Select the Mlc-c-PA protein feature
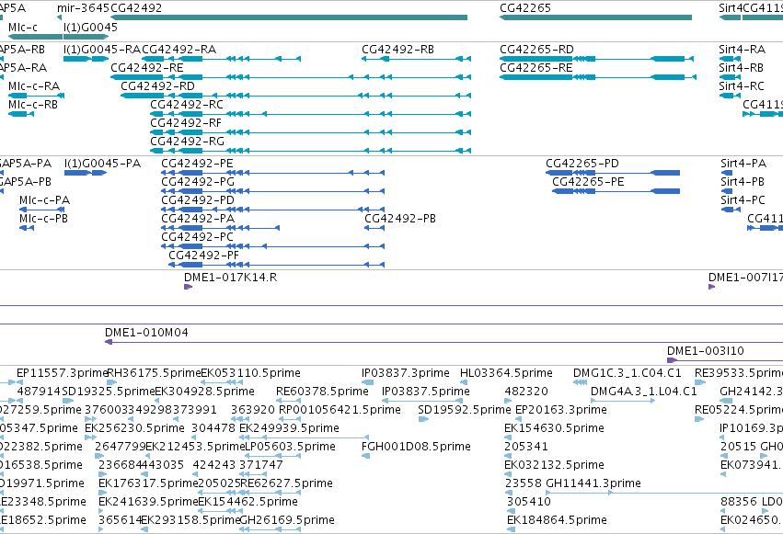783x534 pixels. [x=41, y=210]
